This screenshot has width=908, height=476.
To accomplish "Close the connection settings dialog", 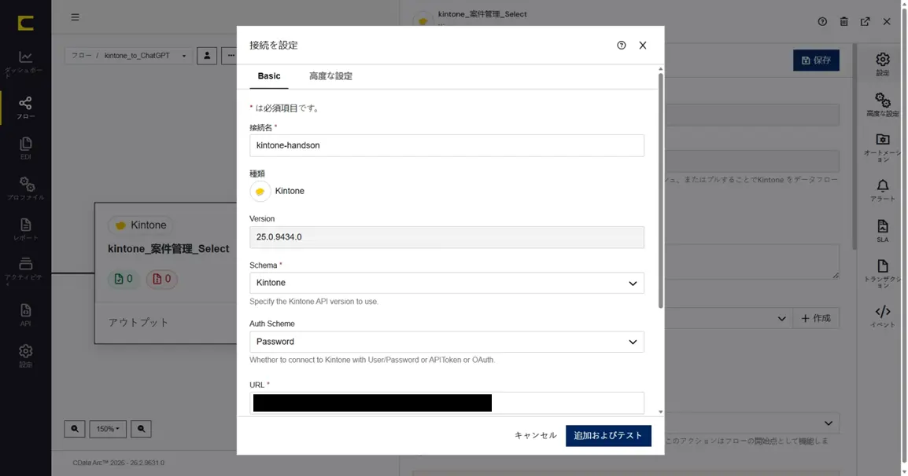I will point(643,45).
